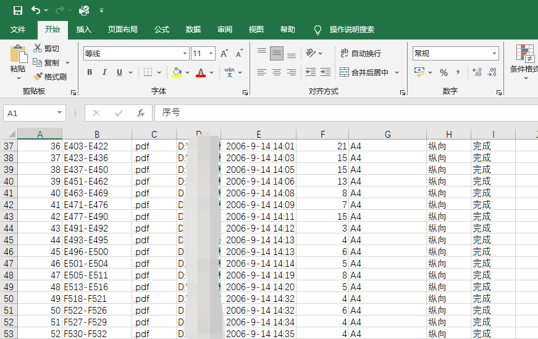
Task: Click the Insert Function fx icon
Action: [140, 113]
